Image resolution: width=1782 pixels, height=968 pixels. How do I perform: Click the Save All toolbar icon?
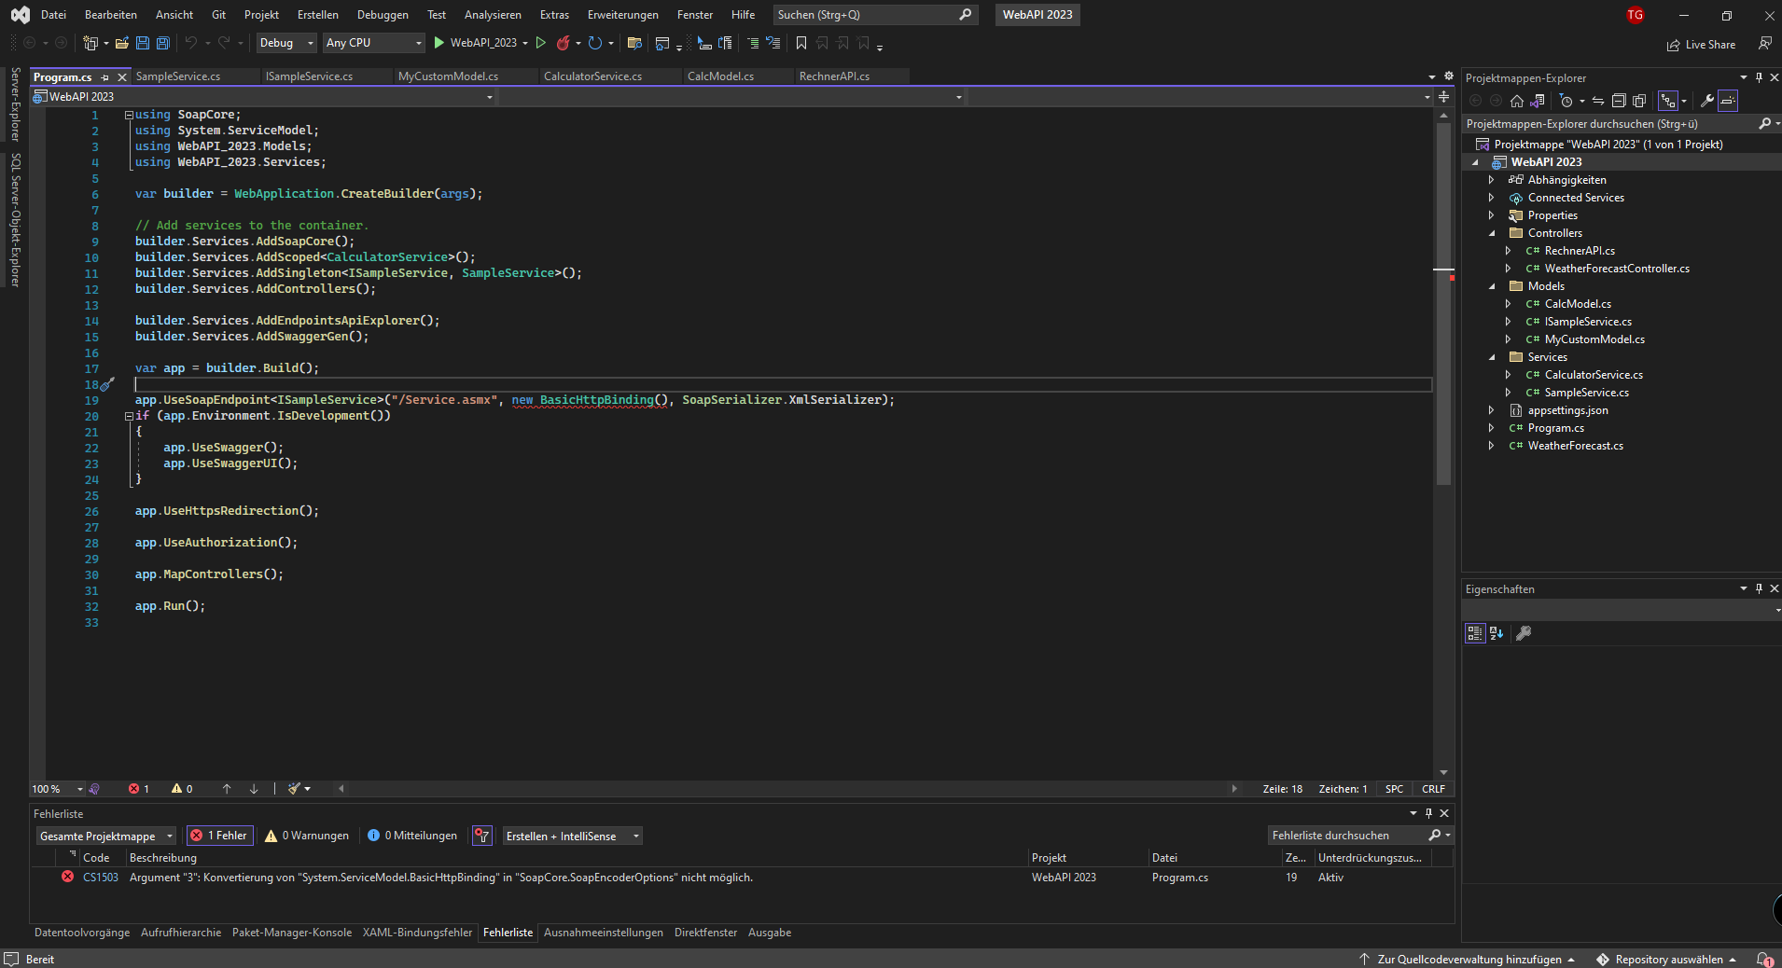click(163, 43)
